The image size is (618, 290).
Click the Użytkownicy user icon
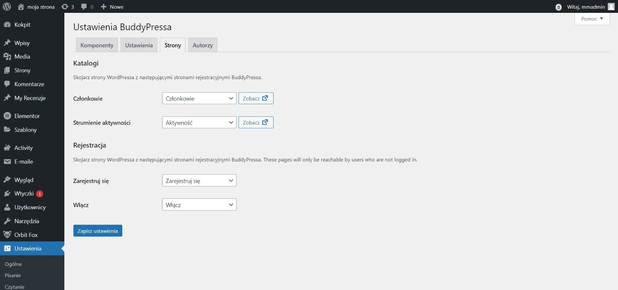pyautogui.click(x=7, y=207)
